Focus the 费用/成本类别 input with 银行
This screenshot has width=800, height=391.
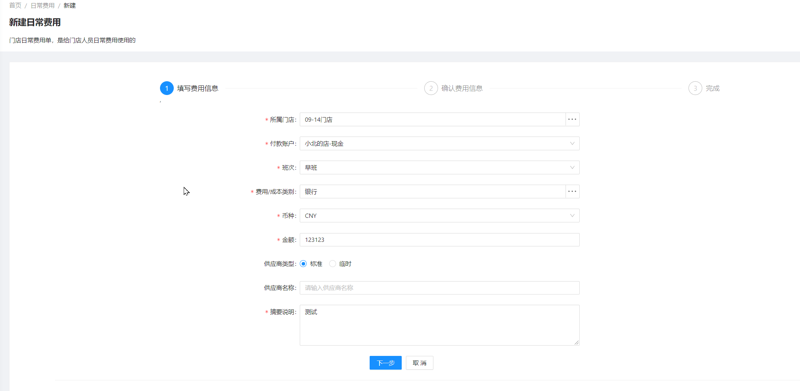pyautogui.click(x=433, y=191)
